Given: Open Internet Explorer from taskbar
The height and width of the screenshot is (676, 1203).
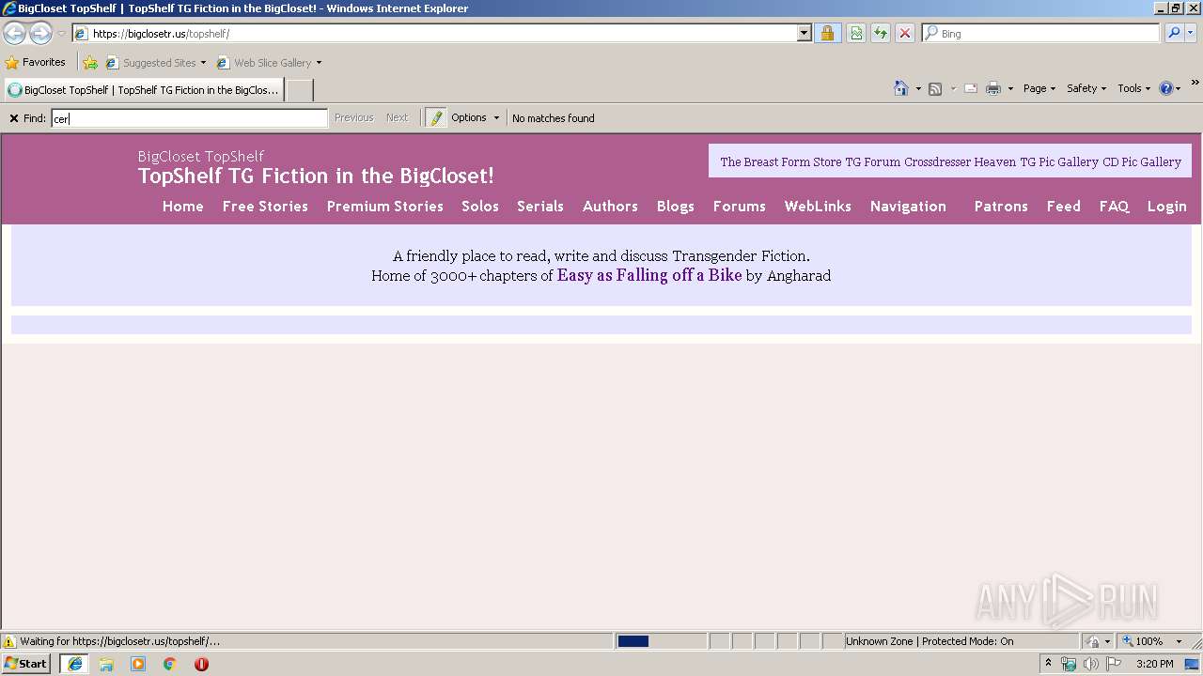Looking at the screenshot, I should point(75,664).
